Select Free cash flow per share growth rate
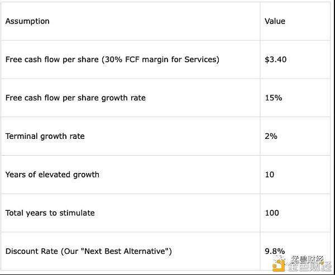335x275 pixels. coord(75,98)
